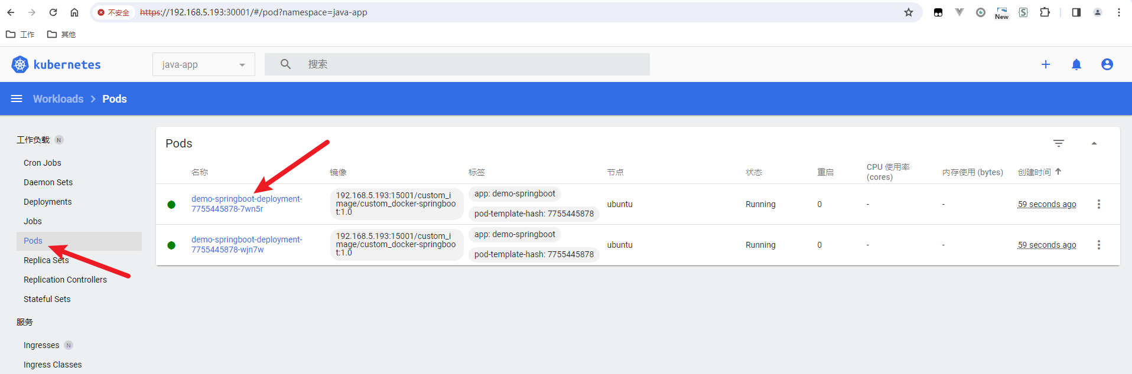Click Workloads in the breadcrumb

coord(58,99)
